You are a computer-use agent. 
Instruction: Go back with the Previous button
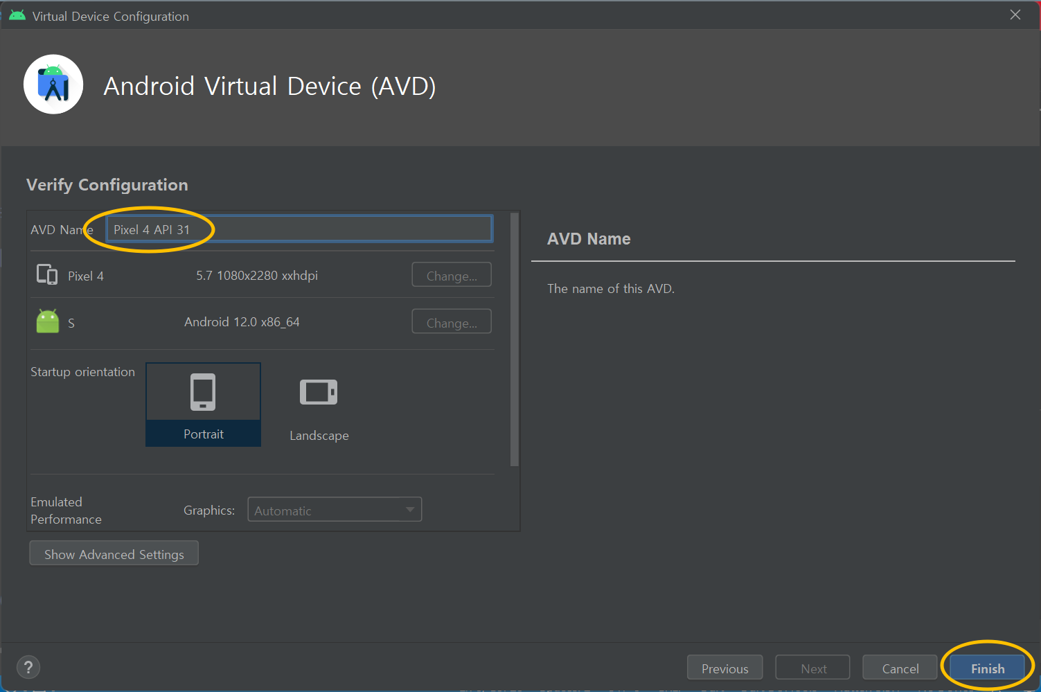point(724,668)
